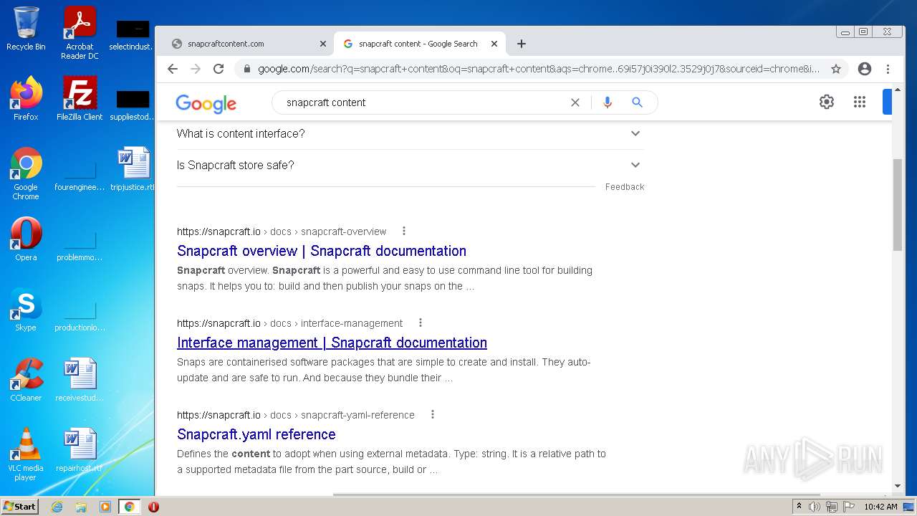Image resolution: width=917 pixels, height=516 pixels.
Task: Select the selectindust desktop item
Action: [x=133, y=36]
